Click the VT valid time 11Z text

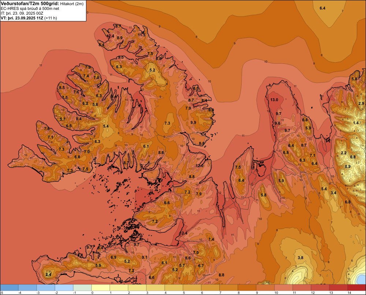[22, 18]
